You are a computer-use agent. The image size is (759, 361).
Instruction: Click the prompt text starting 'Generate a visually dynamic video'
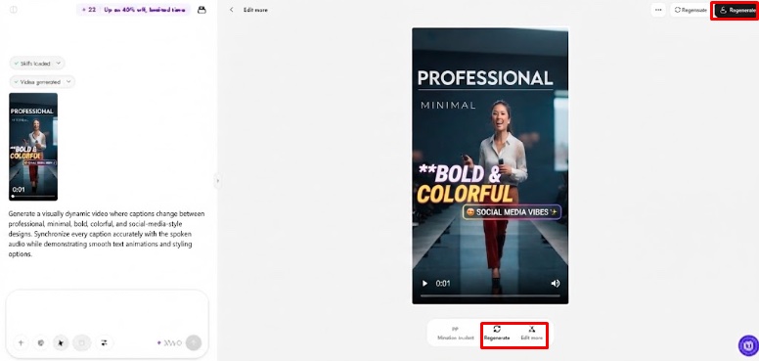pyautogui.click(x=107, y=234)
